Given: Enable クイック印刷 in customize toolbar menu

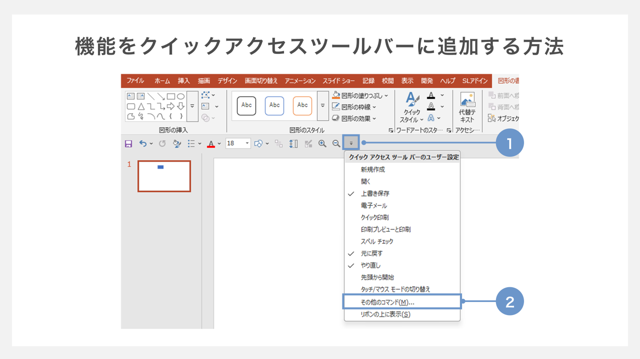Looking at the screenshot, I should (402, 218).
